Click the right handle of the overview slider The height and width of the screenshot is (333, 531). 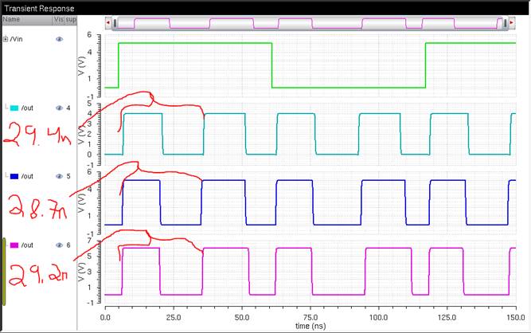pyautogui.click(x=506, y=23)
